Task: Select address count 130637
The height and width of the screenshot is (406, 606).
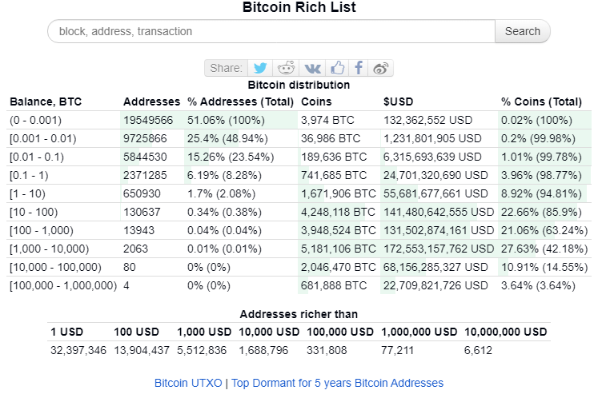Action: coord(142,212)
